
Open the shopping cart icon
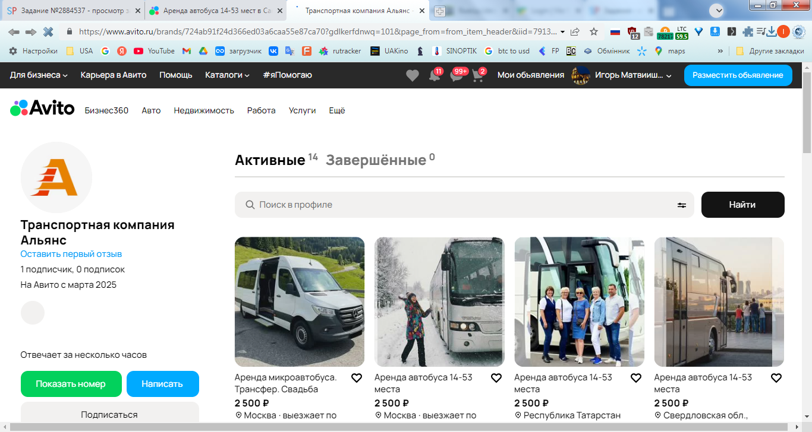[x=477, y=75]
